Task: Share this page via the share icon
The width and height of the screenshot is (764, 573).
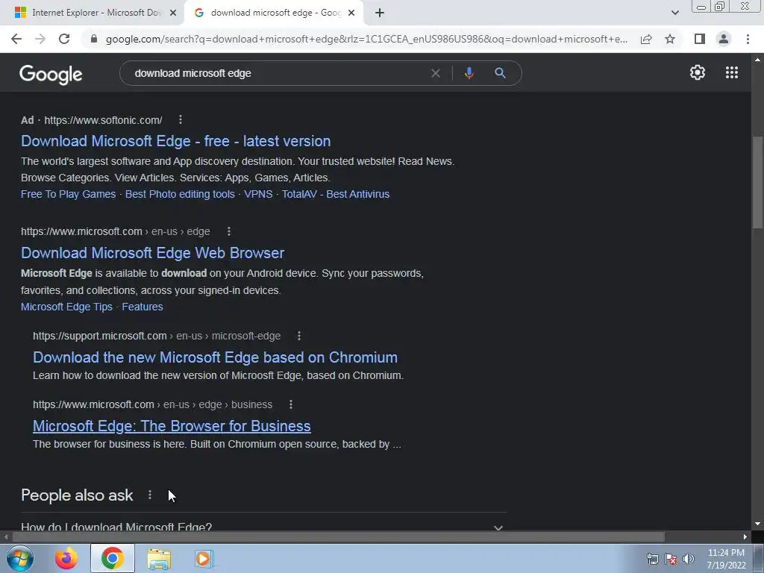Action: (x=646, y=39)
